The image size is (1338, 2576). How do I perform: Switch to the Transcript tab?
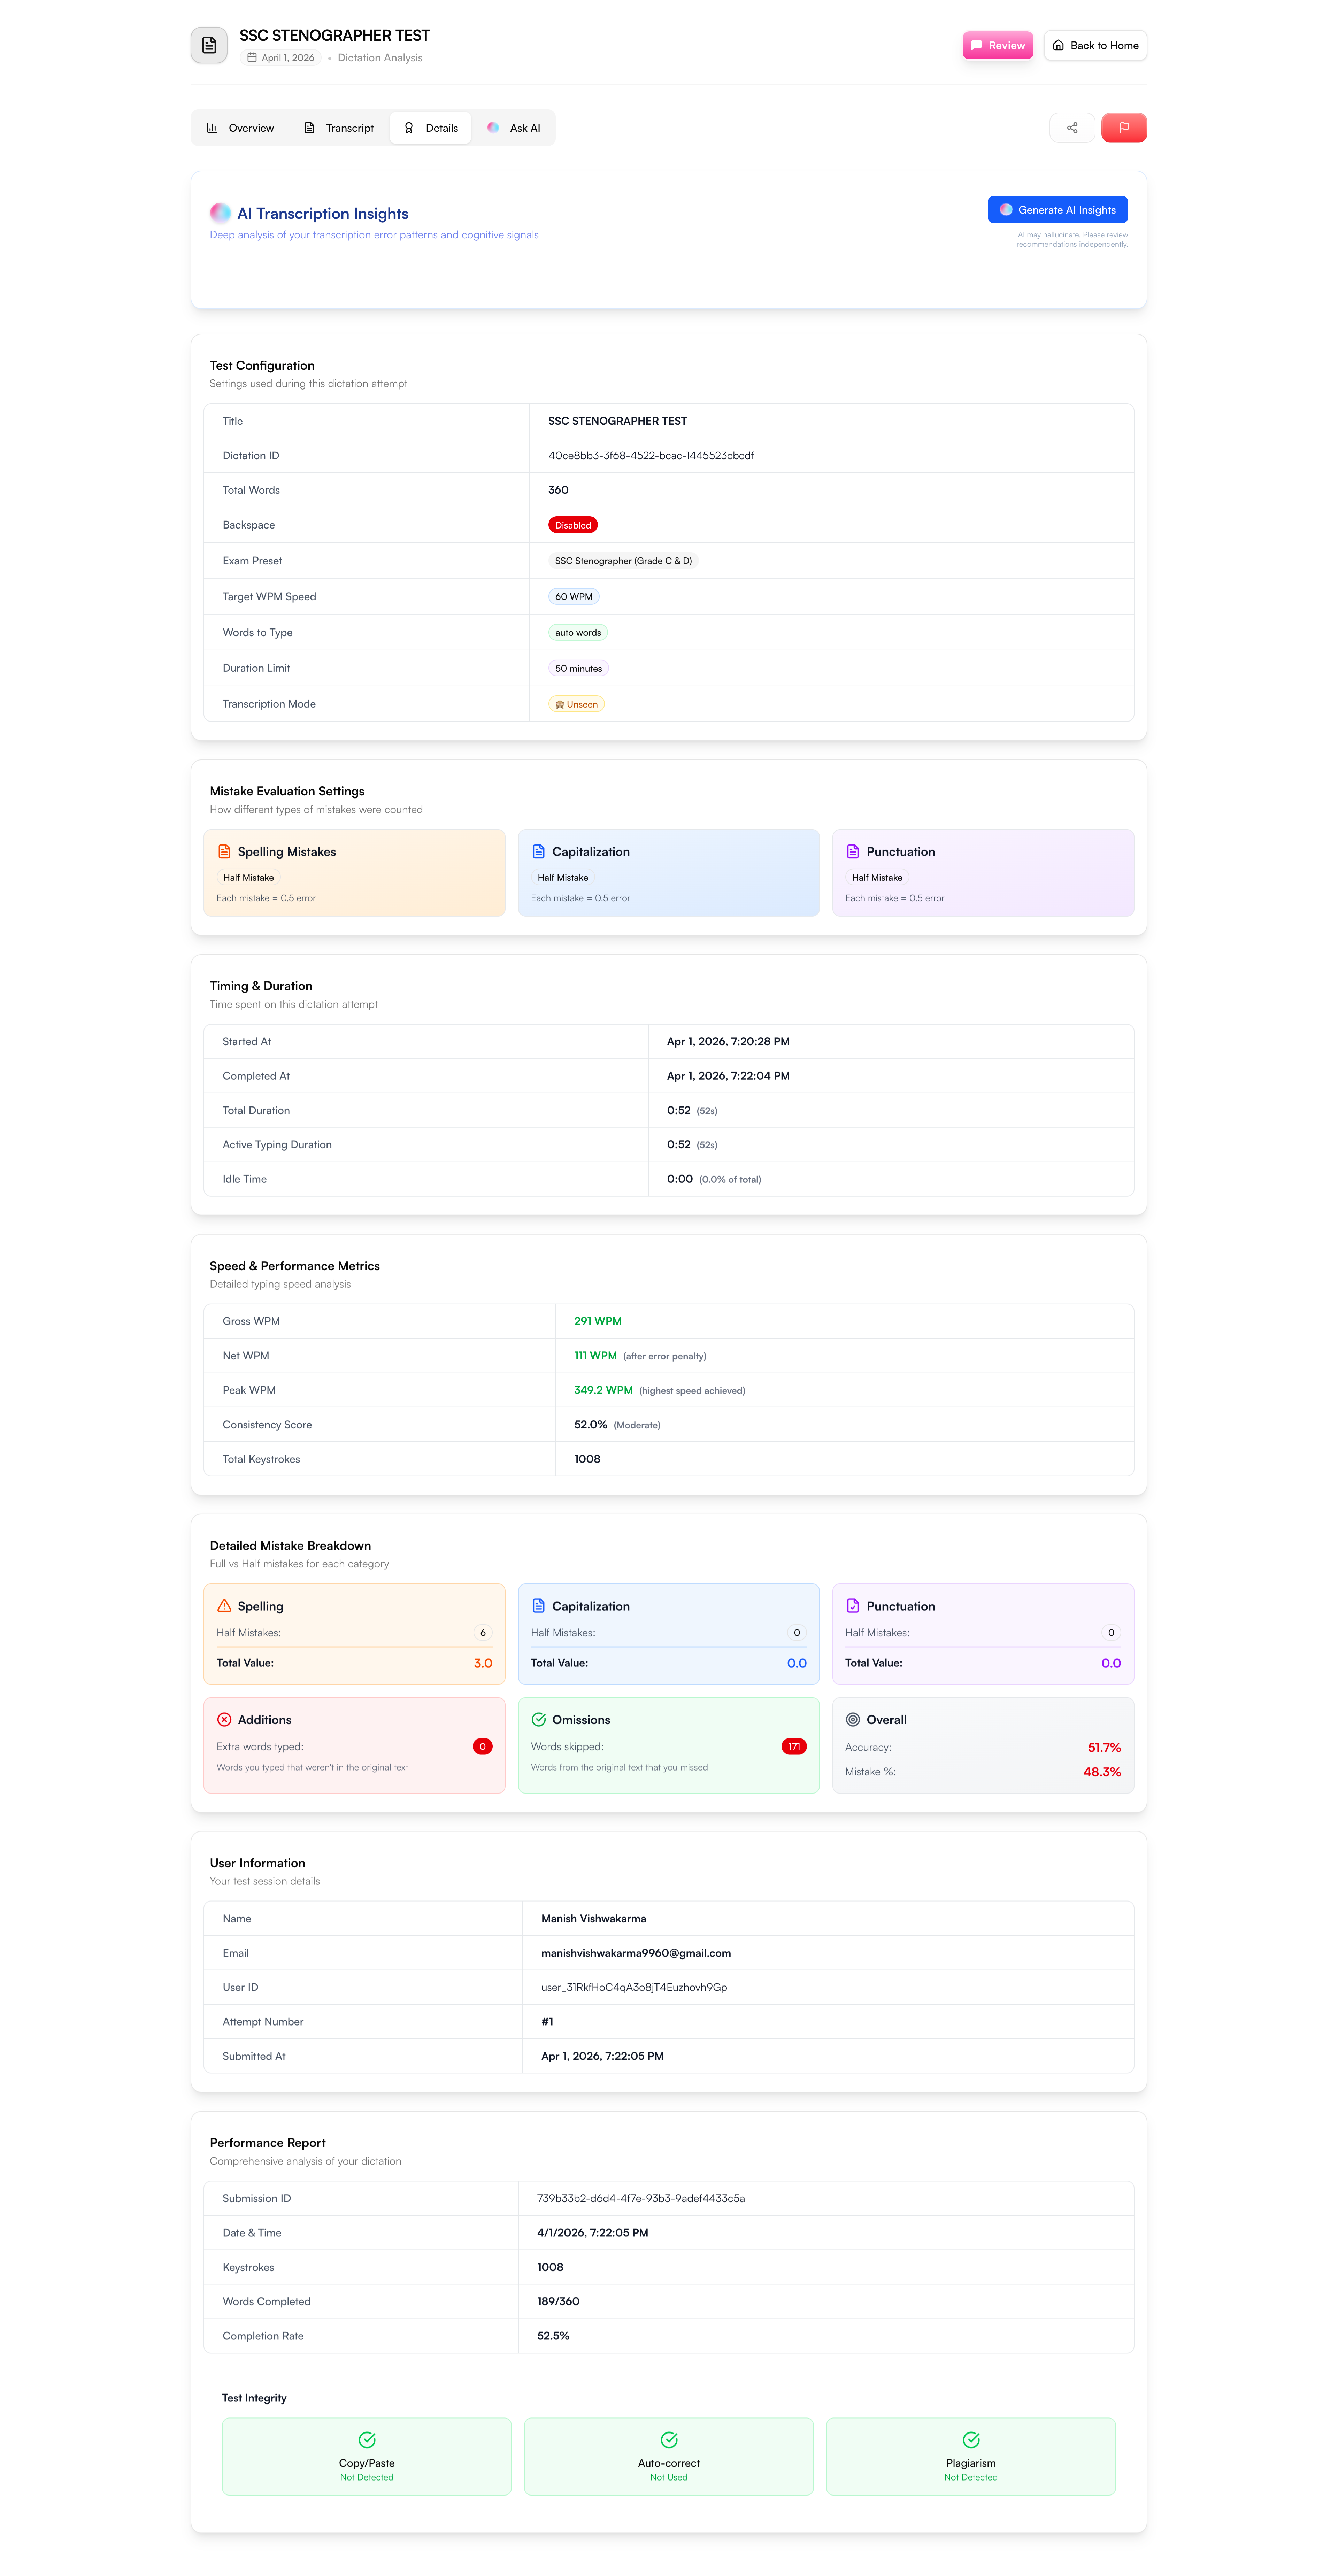(339, 128)
